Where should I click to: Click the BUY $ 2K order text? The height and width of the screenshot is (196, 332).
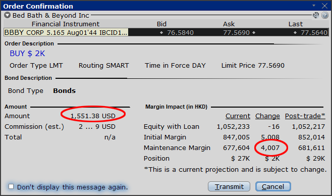pos(27,54)
